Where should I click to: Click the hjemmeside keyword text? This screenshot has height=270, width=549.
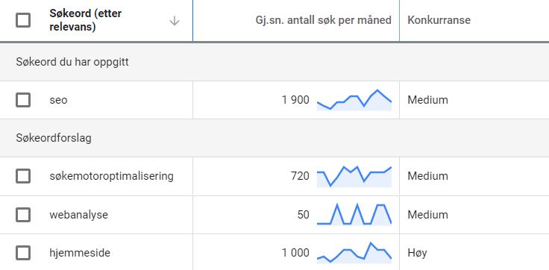pos(80,253)
